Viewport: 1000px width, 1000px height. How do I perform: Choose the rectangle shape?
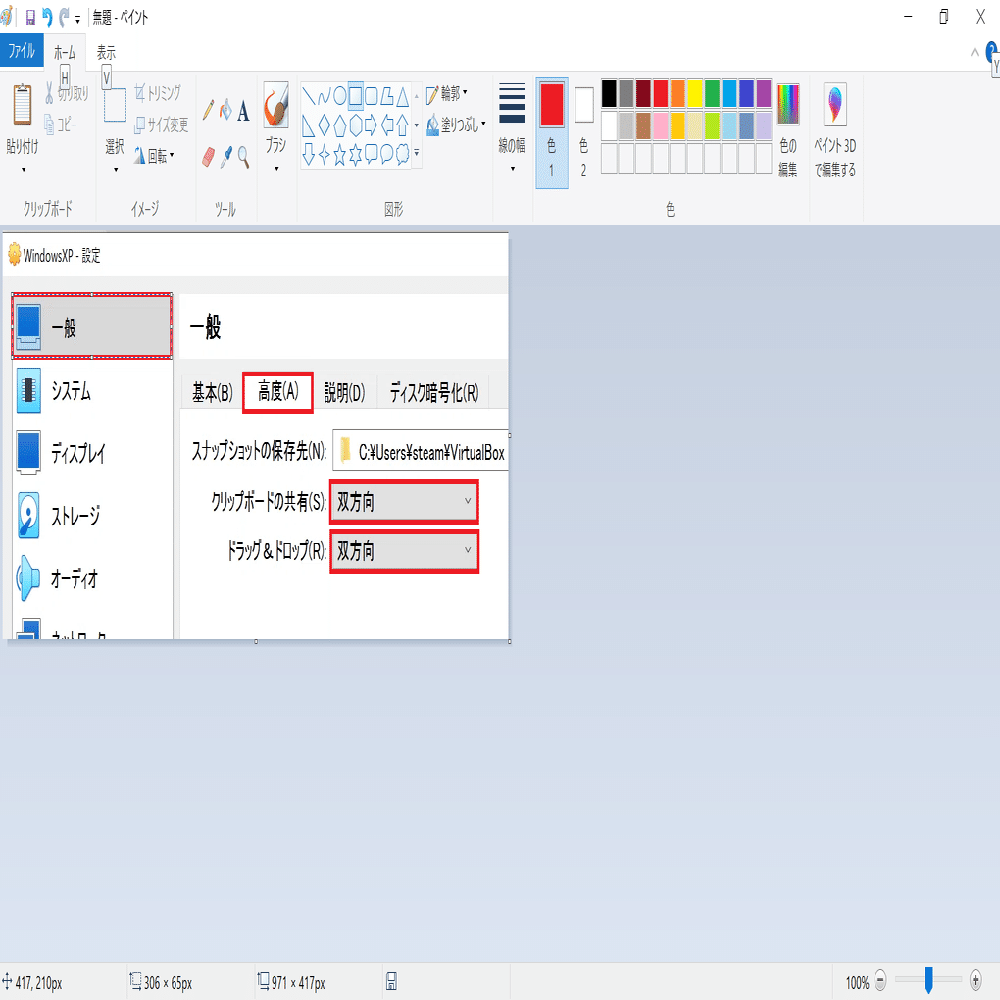(355, 96)
